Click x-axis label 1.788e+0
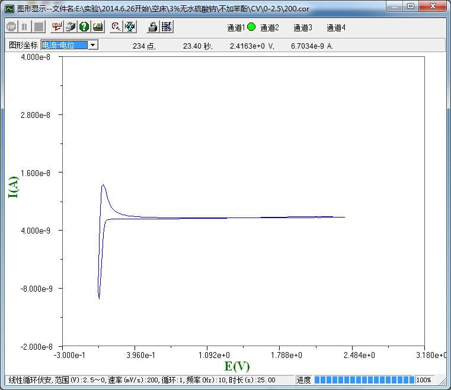 tap(286, 355)
